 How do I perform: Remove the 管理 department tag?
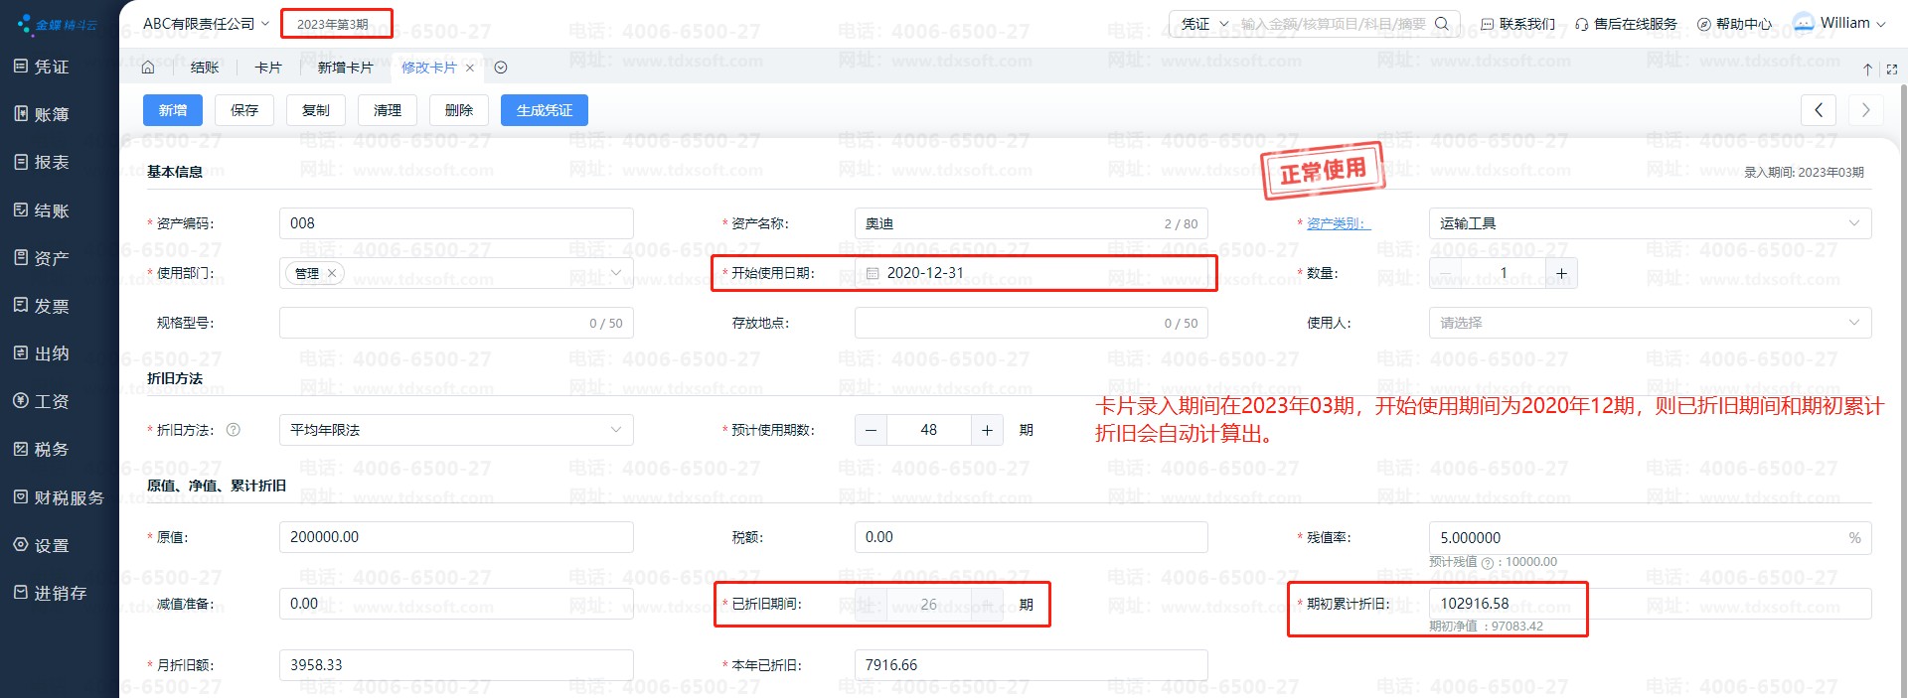click(332, 273)
